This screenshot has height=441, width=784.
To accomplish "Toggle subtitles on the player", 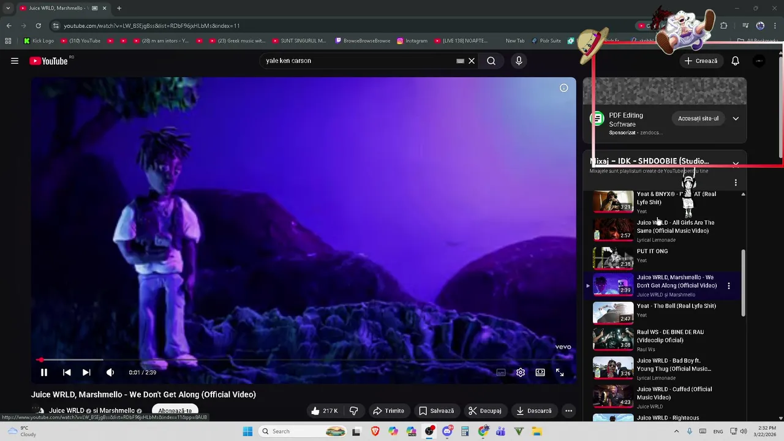I will pos(501,372).
